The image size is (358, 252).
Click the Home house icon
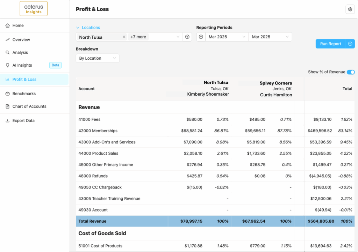click(x=8, y=25)
